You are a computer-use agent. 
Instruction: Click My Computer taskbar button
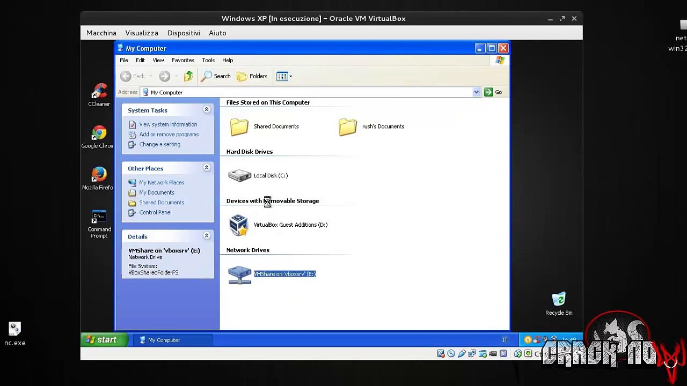coord(172,340)
